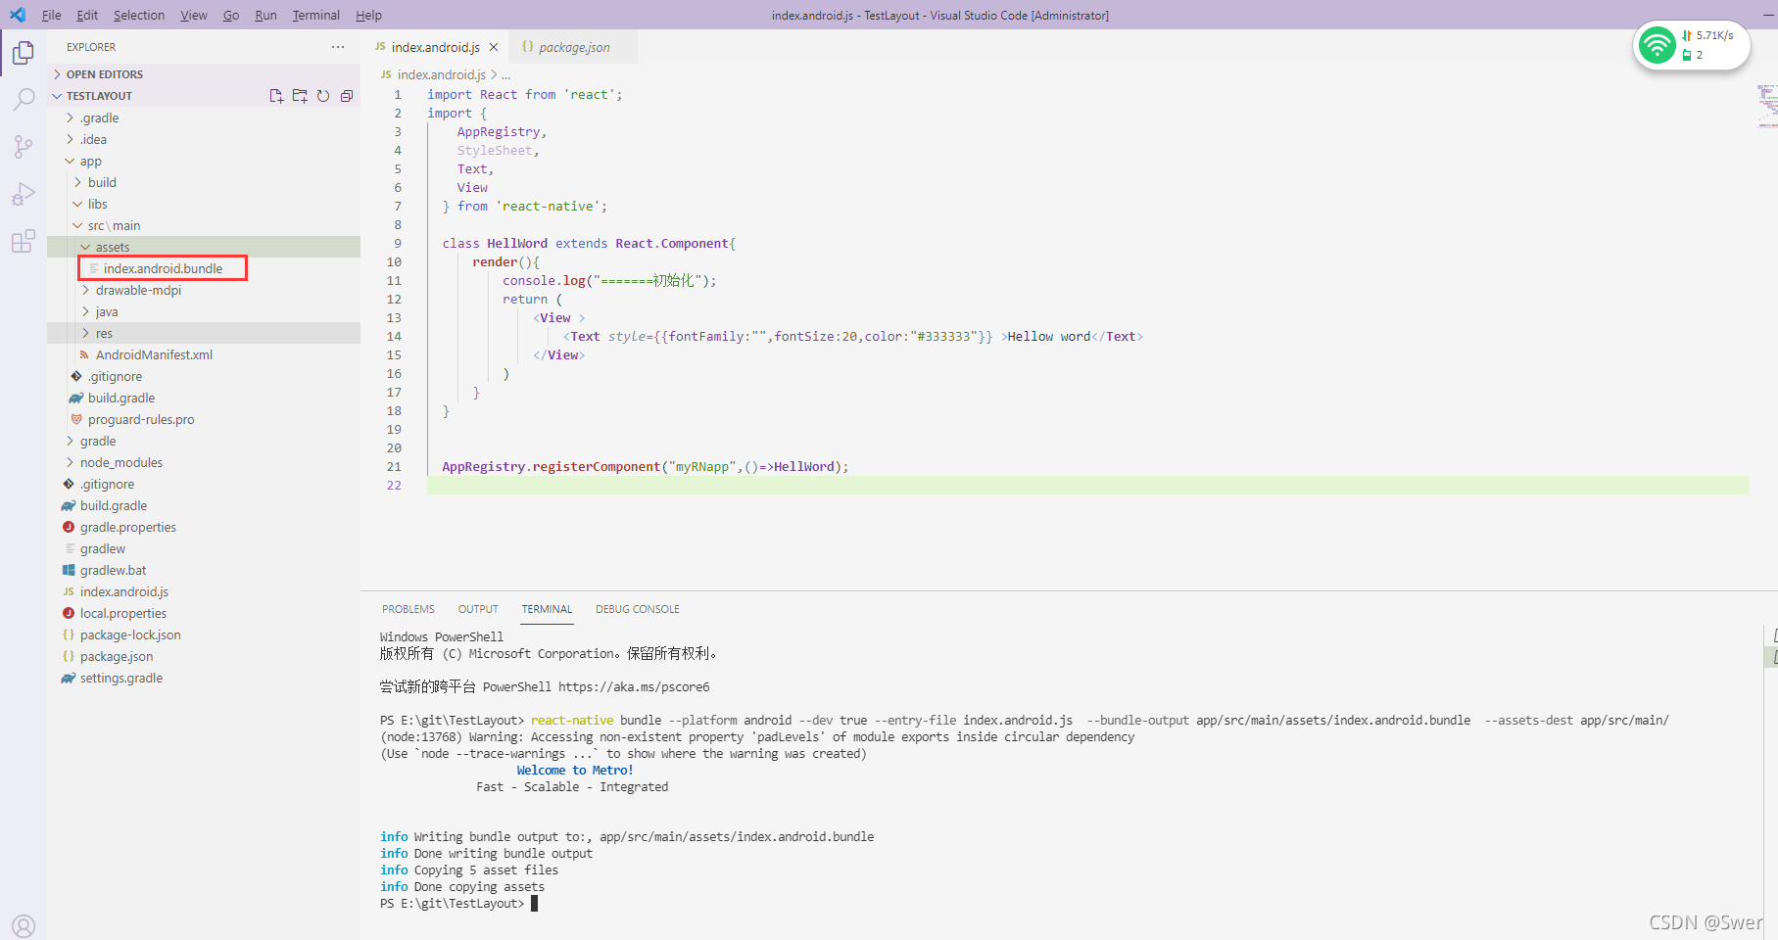Expand the node_modules folder
Screen dimensions: 1778x940
[x=204, y=462]
